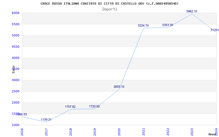Click the data label 5353.39
The image size is (219, 137).
[x=168, y=25]
